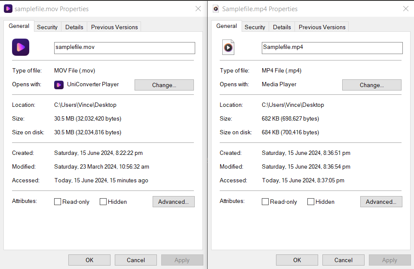
Task: Click the title bar icon of samplefile.mov Properties
Action: click(x=8, y=9)
